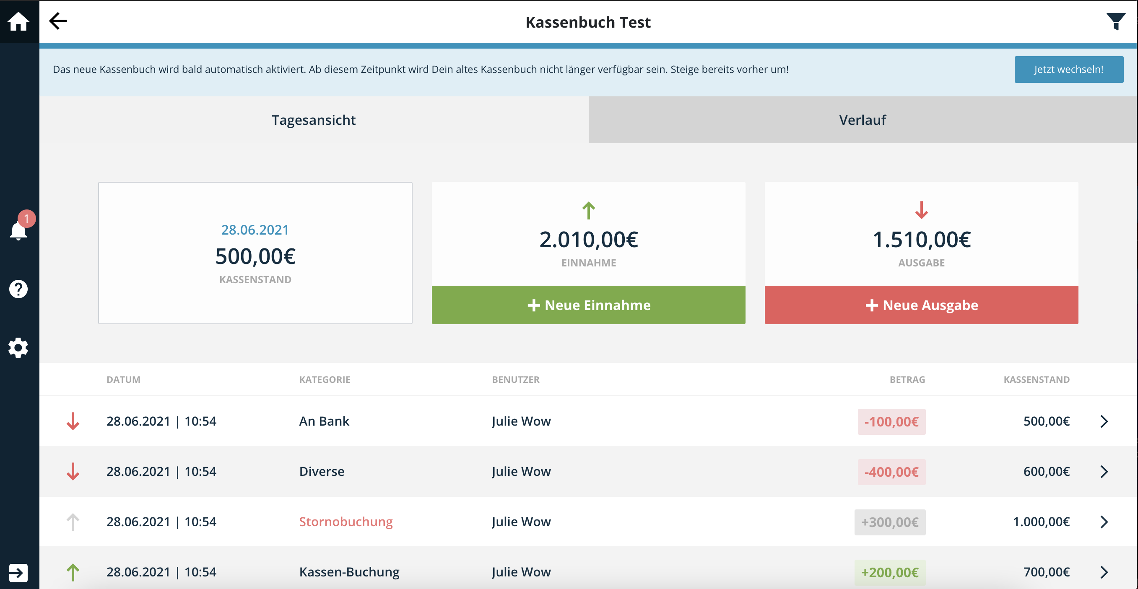Switch to the Verlauf tab
This screenshot has height=589, width=1138.
[x=863, y=120]
